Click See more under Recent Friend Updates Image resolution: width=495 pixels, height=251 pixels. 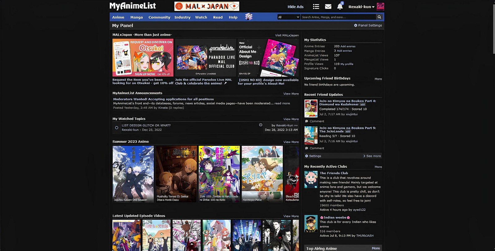[372, 156]
